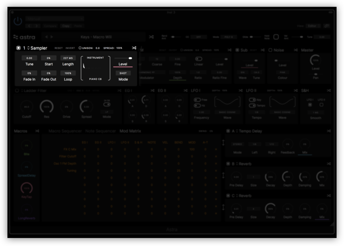Screen dimensions: 344x246
Task: Click the Sampler Tune value field
Action: tap(29, 58)
